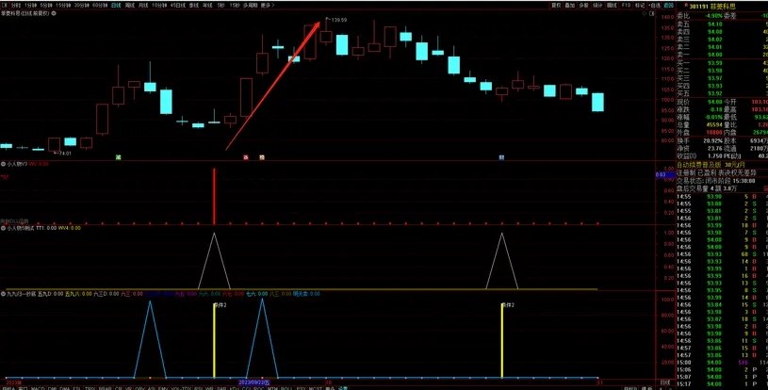Open the F10 company info
The image size is (768, 390).
pos(626,5)
